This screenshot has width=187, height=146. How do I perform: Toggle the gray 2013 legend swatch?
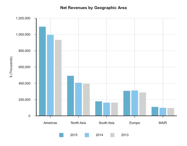tap(112, 135)
